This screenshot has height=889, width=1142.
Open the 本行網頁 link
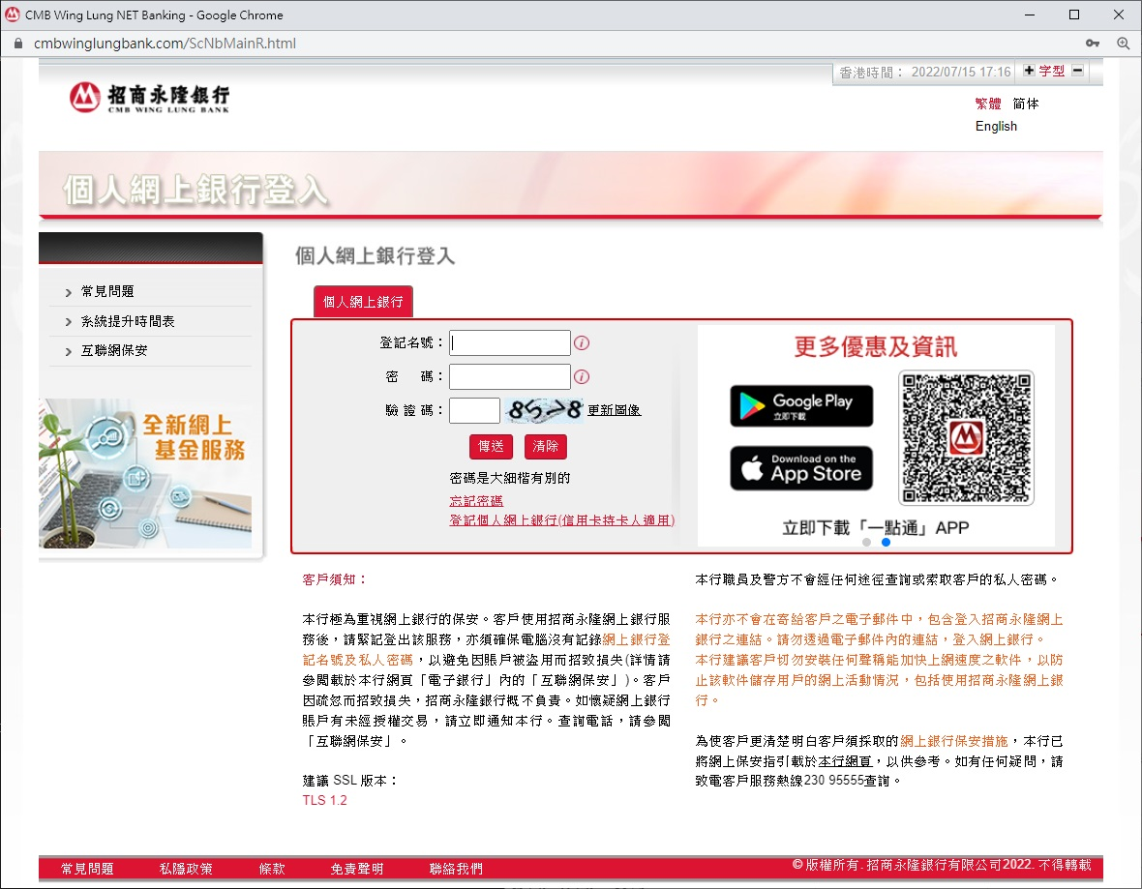tap(845, 761)
